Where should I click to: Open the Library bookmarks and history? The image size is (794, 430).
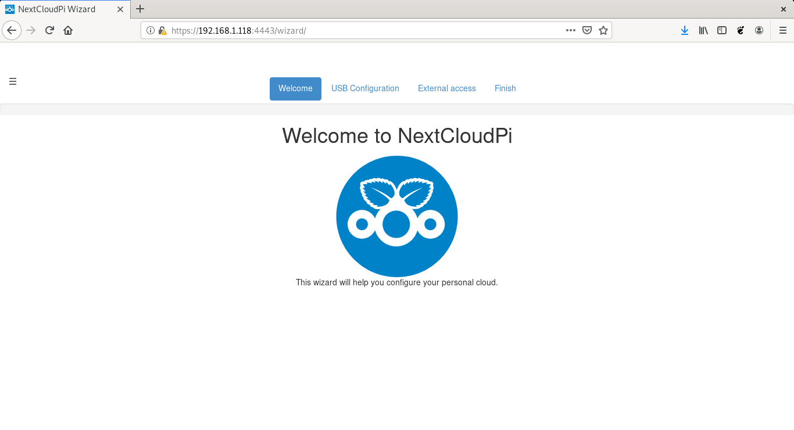coord(703,30)
